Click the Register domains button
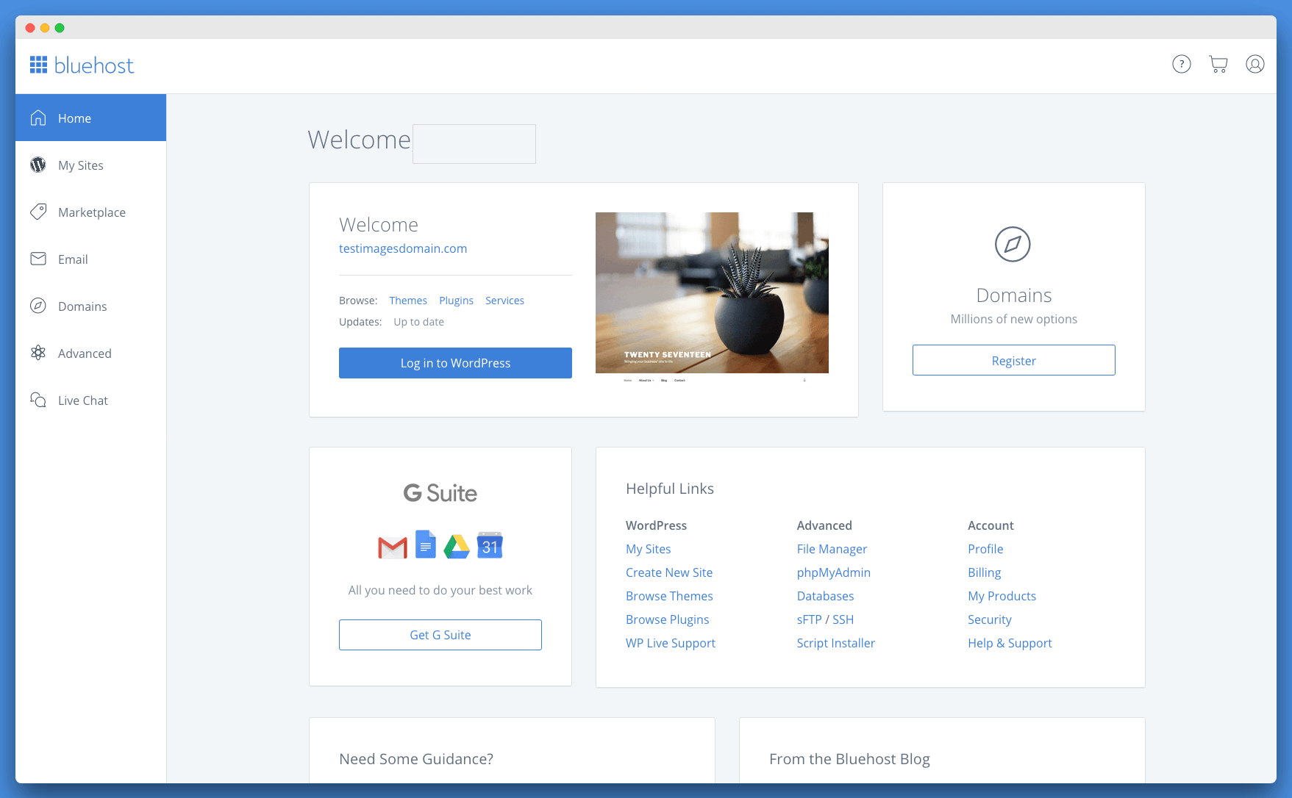Screen dimensions: 1292x798 [x=1013, y=361]
